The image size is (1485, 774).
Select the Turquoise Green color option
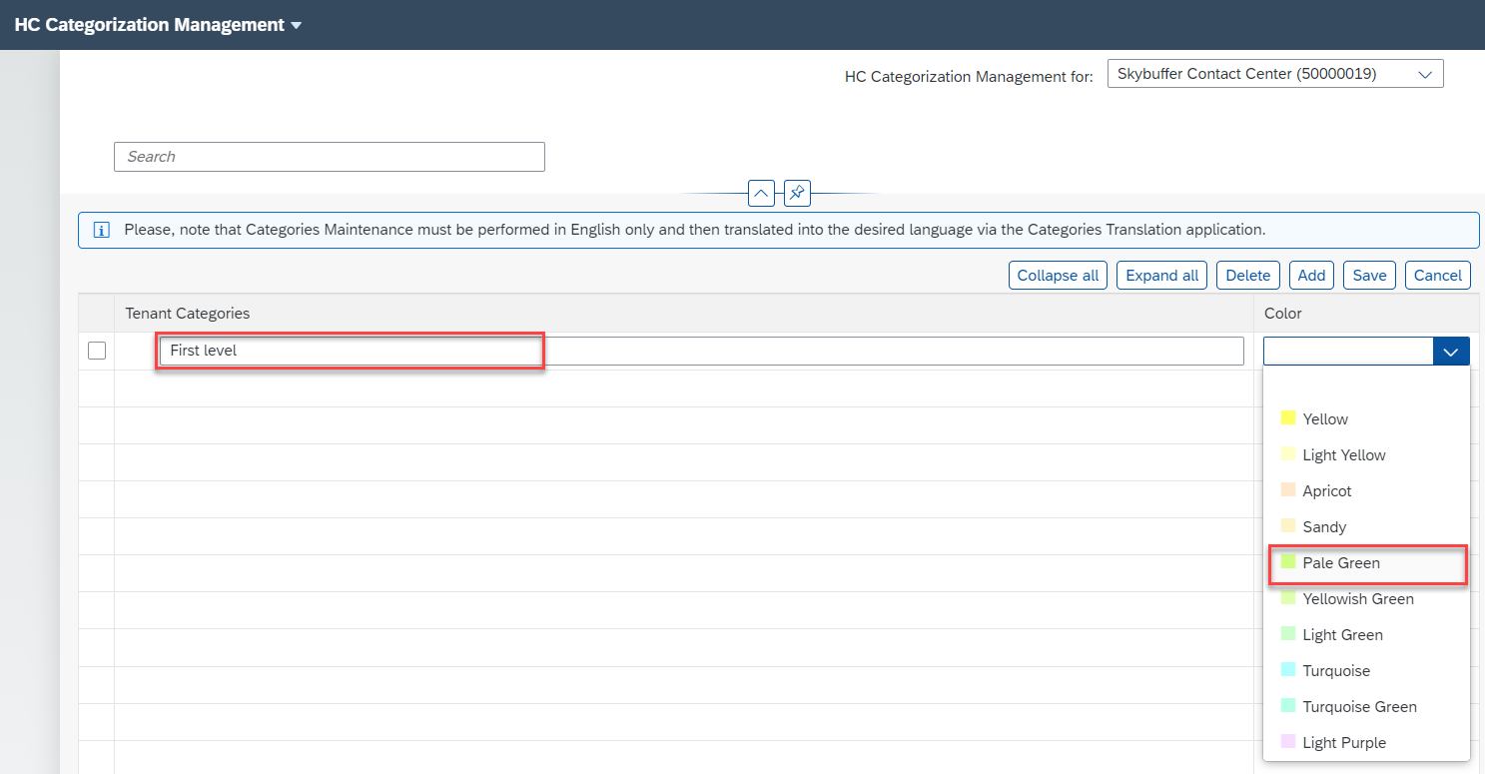click(1366, 706)
